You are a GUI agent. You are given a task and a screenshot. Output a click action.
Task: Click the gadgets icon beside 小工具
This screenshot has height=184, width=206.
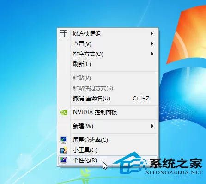[63, 150]
